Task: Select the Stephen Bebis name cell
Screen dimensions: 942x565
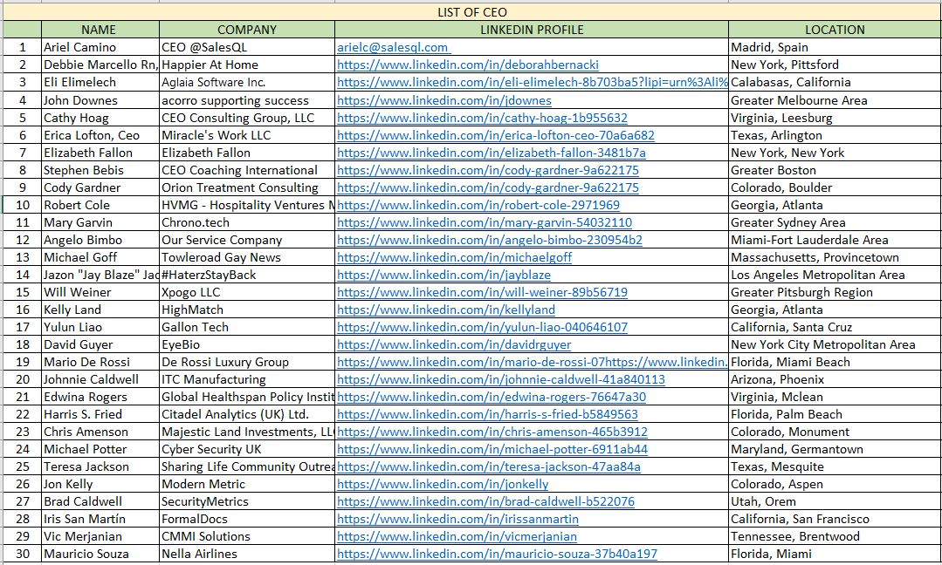Action: [x=100, y=170]
